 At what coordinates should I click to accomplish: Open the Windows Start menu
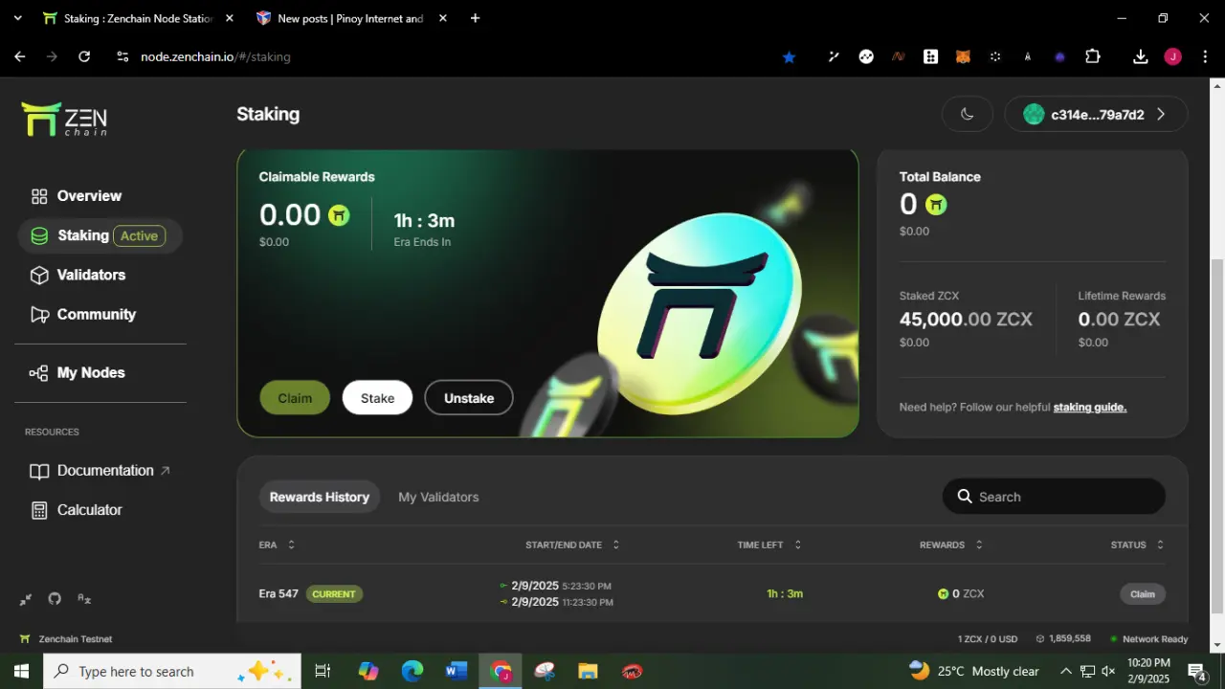[21, 671]
